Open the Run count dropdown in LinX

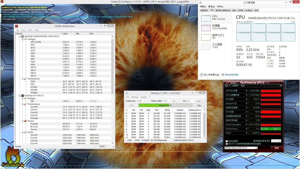194,101
